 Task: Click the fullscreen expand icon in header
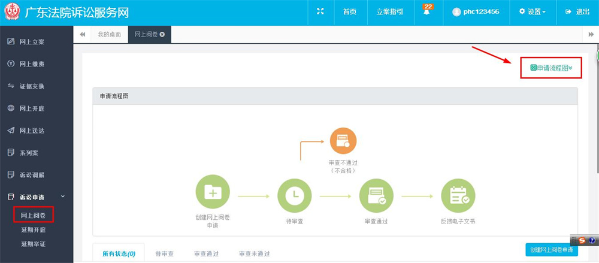pyautogui.click(x=320, y=11)
